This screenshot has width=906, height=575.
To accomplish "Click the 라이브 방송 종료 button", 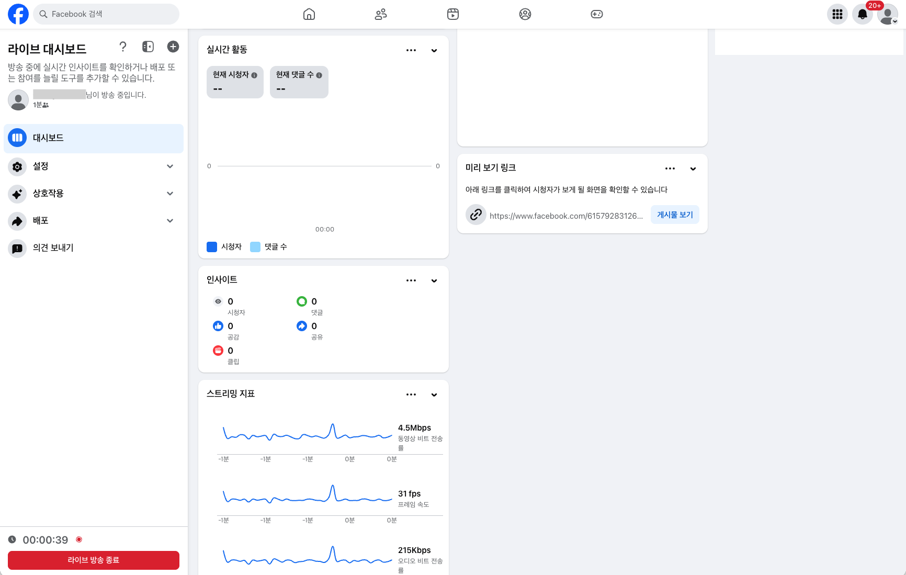I will [94, 560].
